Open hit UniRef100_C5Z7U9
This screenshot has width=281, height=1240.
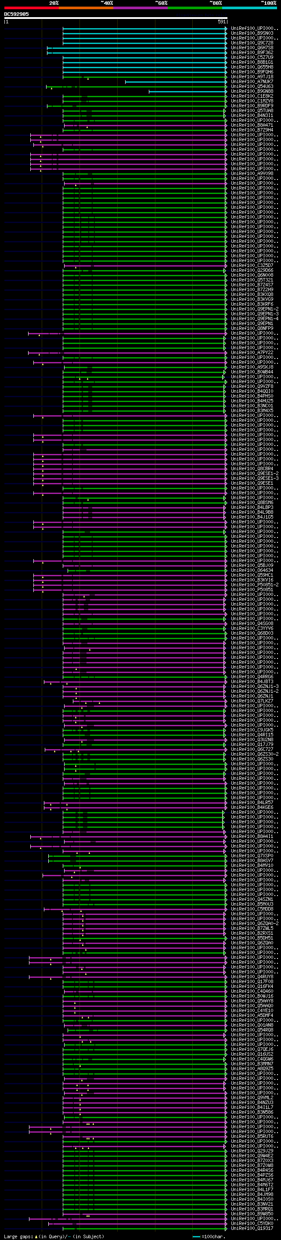pyautogui.click(x=252, y=58)
